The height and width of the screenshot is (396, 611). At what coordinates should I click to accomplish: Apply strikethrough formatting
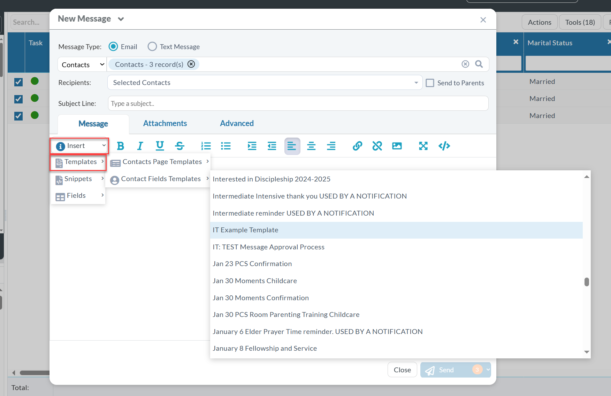[x=180, y=146]
